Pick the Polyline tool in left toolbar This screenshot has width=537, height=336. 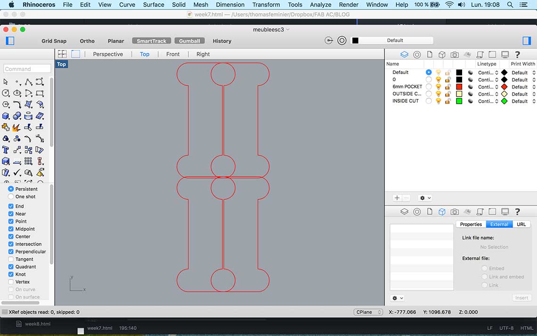(28, 82)
